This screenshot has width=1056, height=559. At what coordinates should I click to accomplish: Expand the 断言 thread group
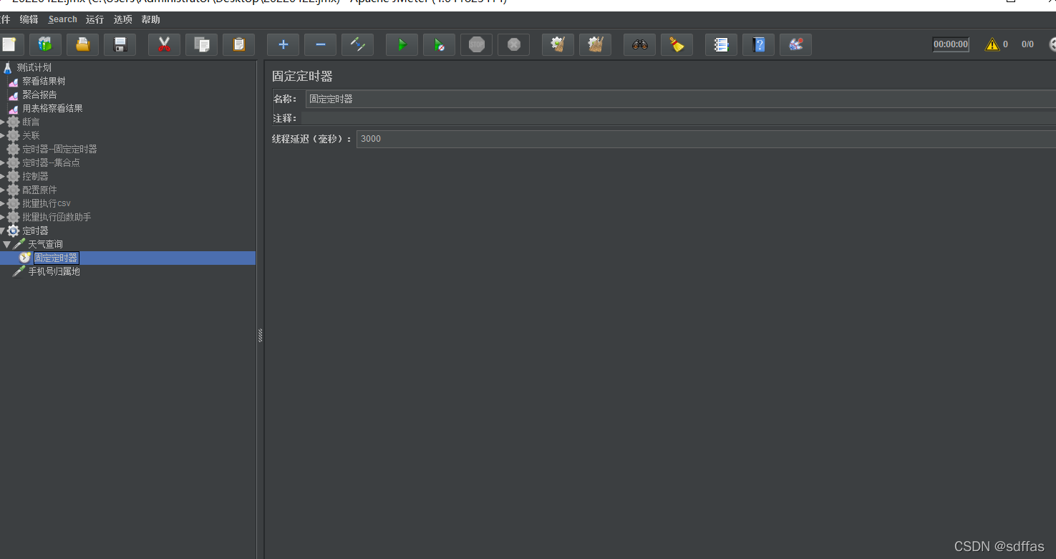(x=3, y=122)
